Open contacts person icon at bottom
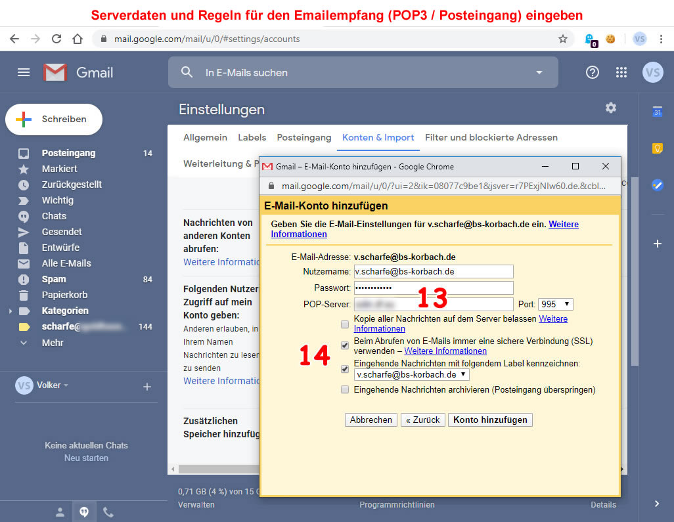 (x=60, y=511)
